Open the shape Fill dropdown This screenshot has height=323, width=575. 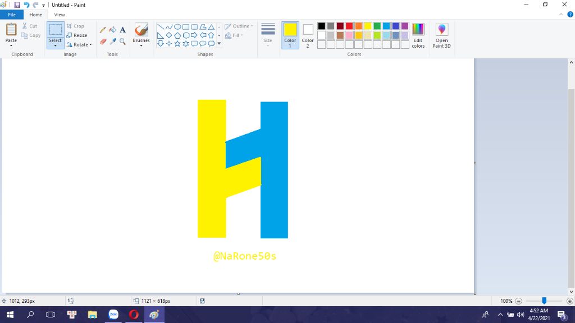coord(234,35)
